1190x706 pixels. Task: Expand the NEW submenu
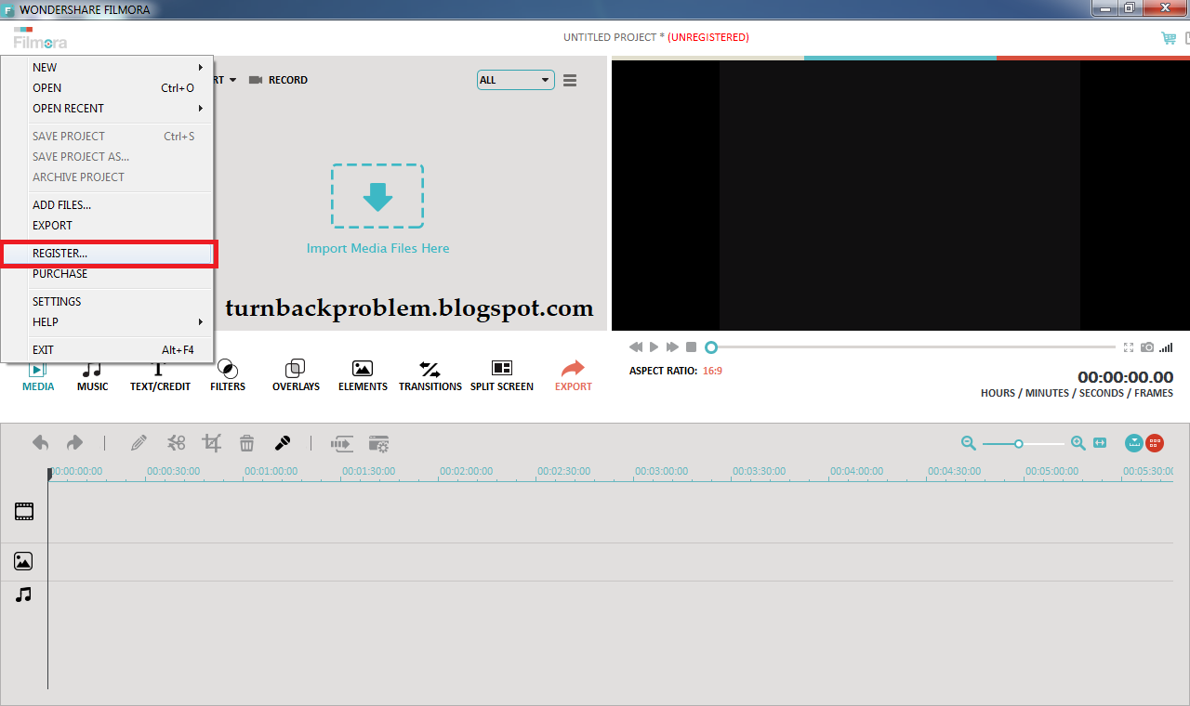(44, 67)
